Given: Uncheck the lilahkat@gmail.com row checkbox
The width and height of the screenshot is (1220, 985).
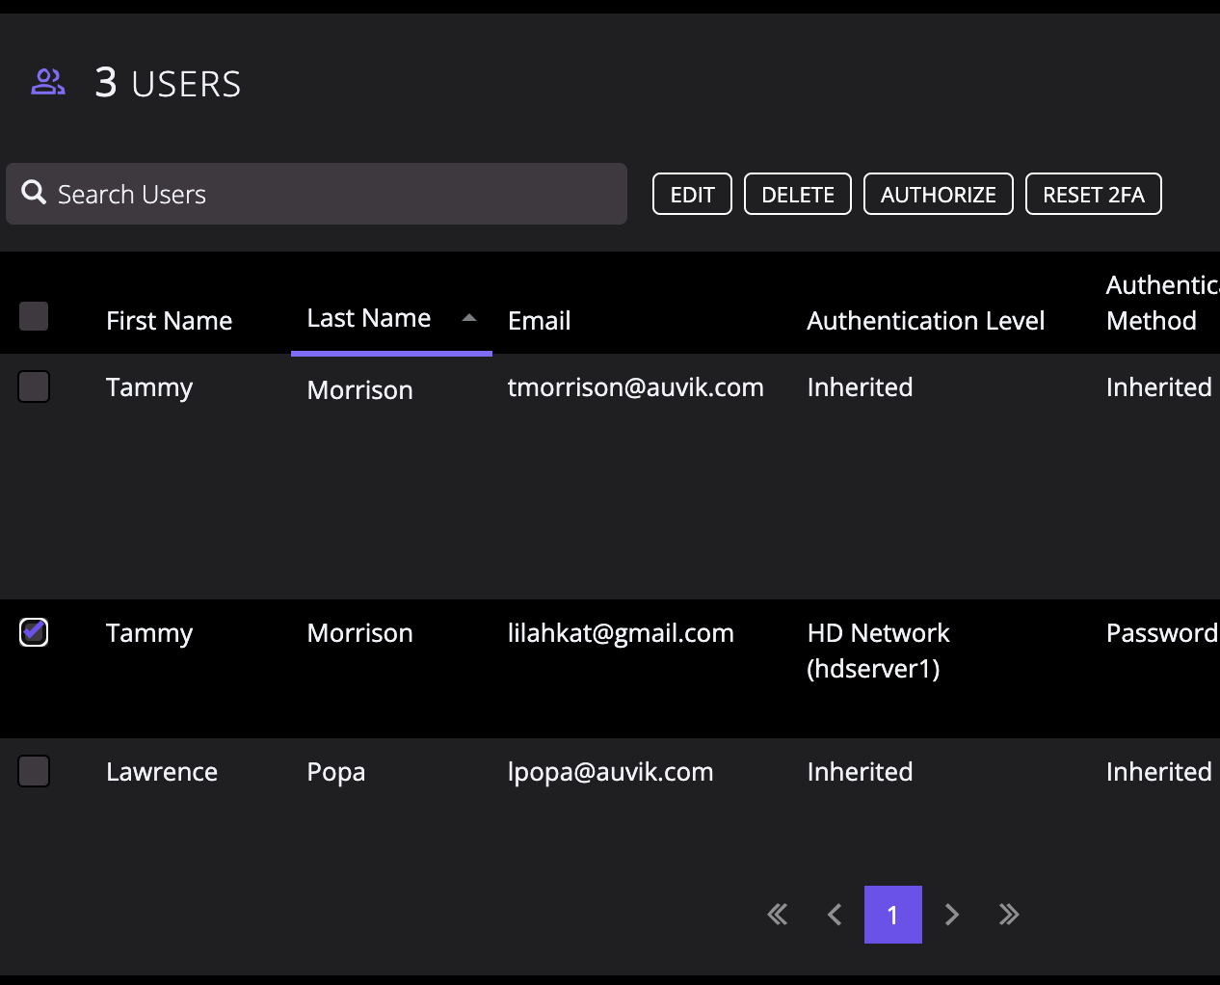Looking at the screenshot, I should (x=34, y=632).
